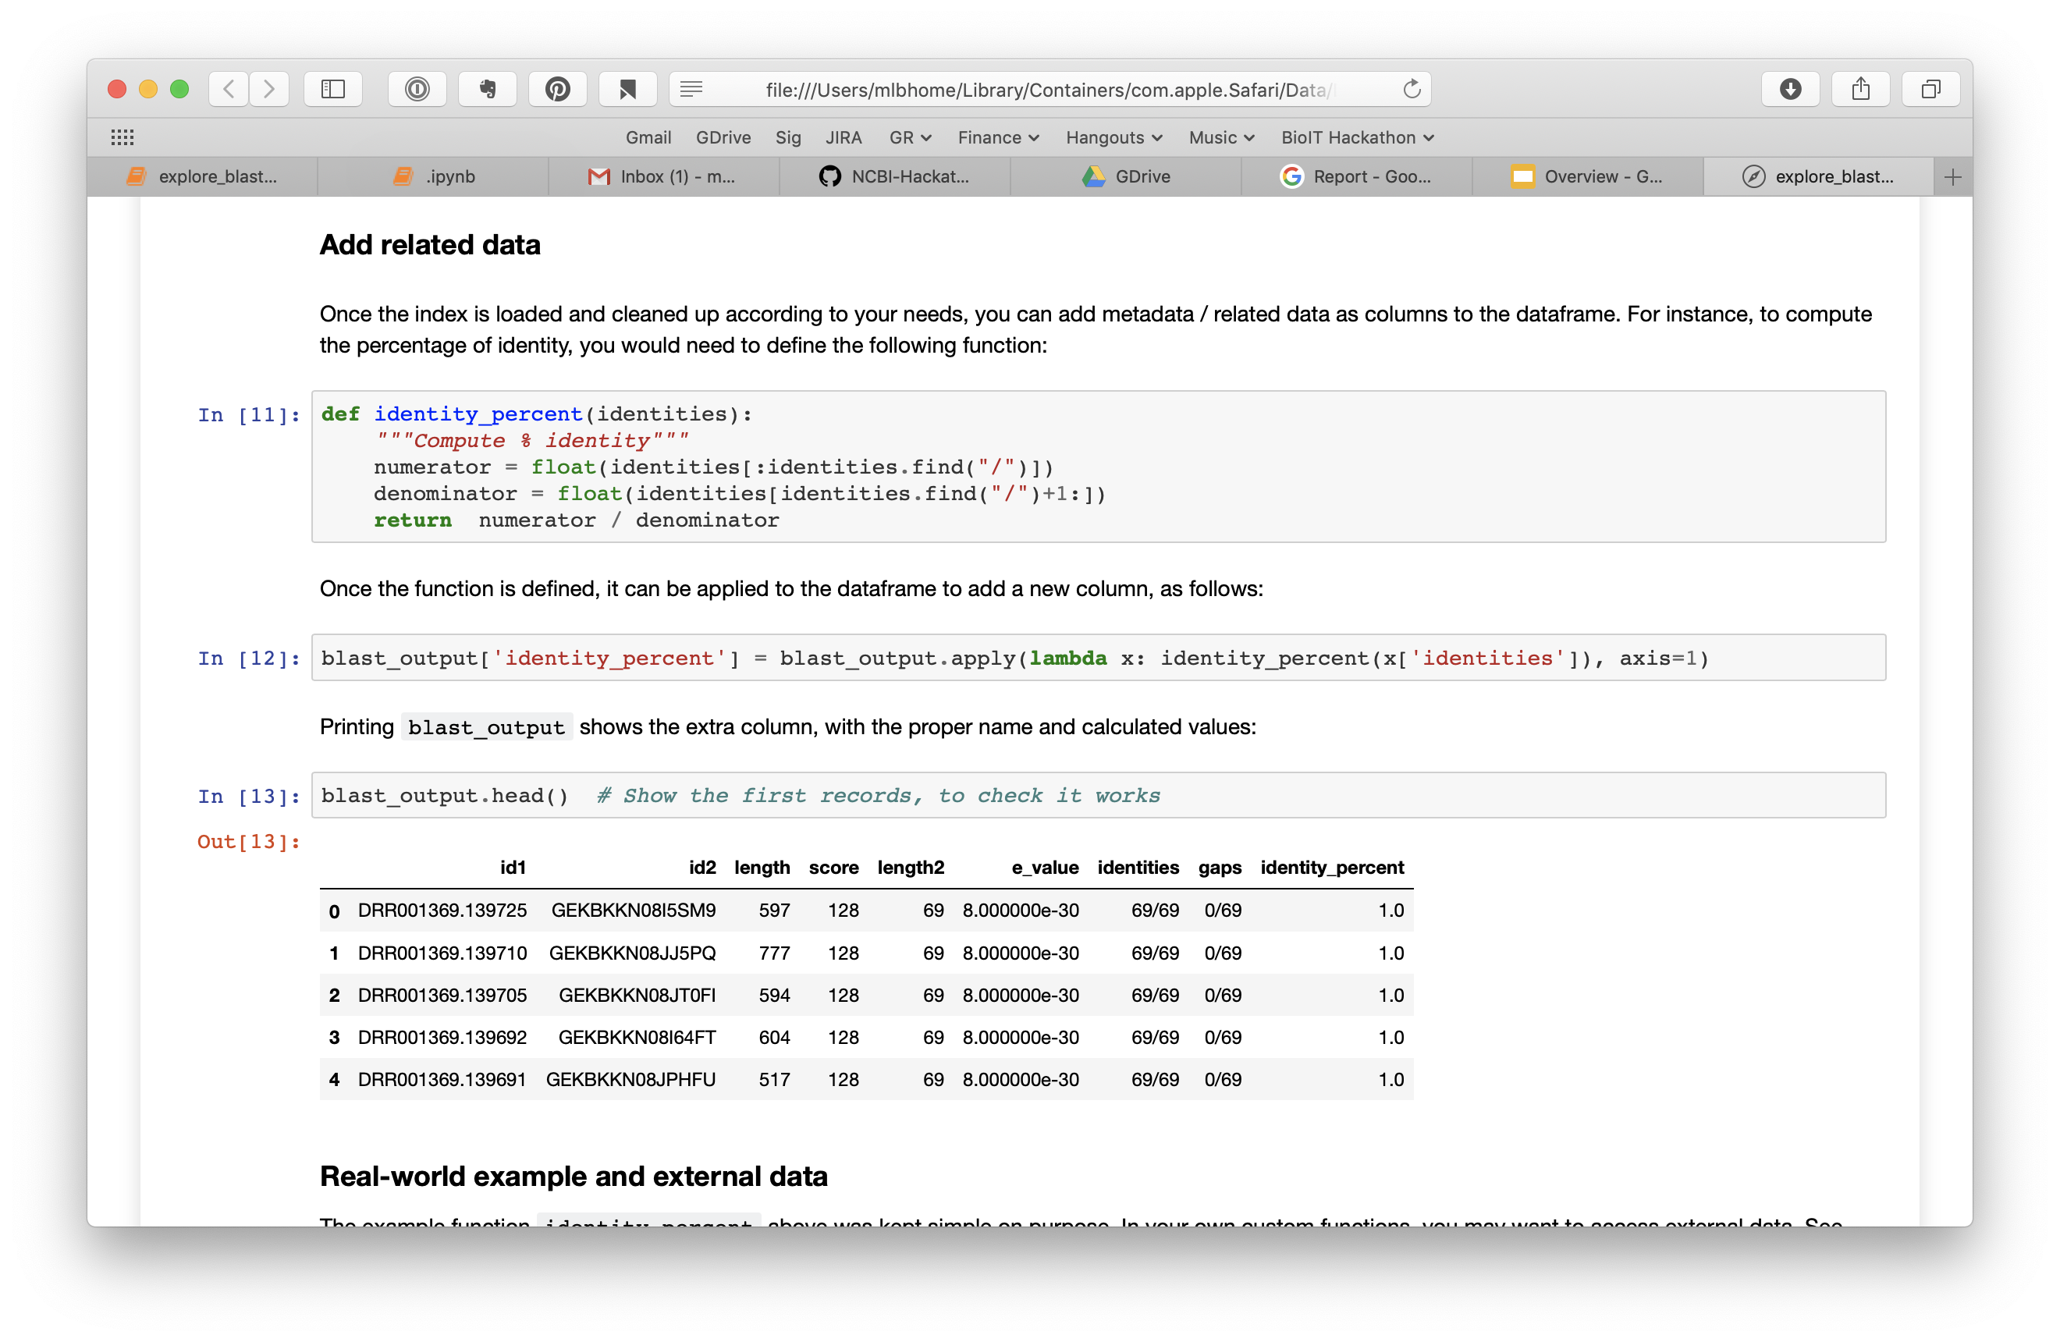Toggle Reader view icon in address bar

[x=691, y=89]
